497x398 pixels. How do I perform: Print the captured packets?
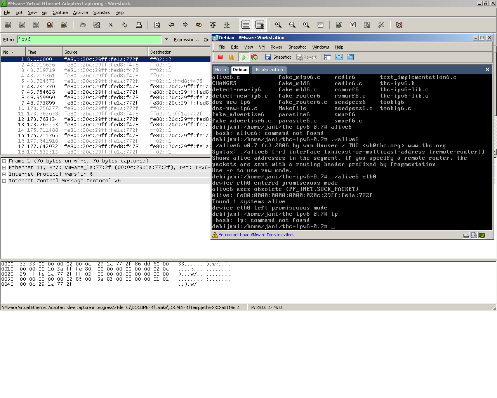138,24
